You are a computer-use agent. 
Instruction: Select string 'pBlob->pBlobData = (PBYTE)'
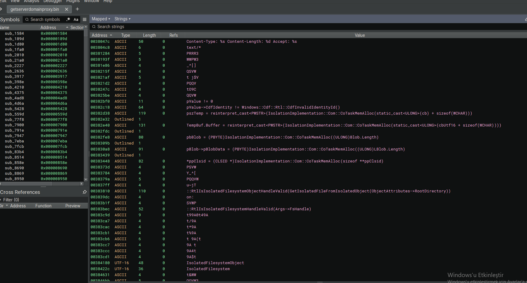(x=296, y=149)
